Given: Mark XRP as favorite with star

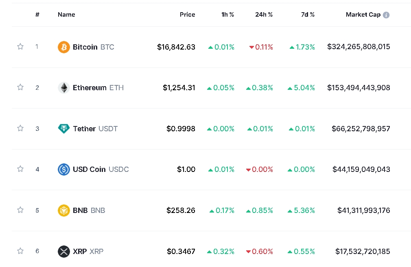Looking at the screenshot, I should (20, 251).
